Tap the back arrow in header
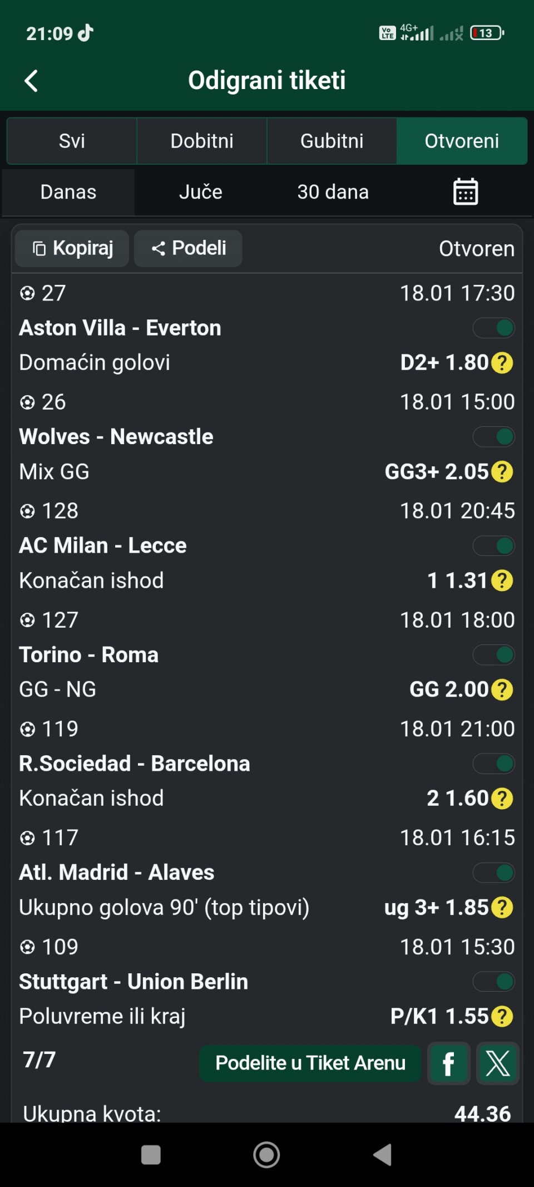Image resolution: width=534 pixels, height=1187 pixels. pyautogui.click(x=32, y=81)
